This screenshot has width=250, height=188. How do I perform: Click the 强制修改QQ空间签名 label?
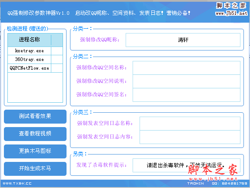click(x=102, y=94)
